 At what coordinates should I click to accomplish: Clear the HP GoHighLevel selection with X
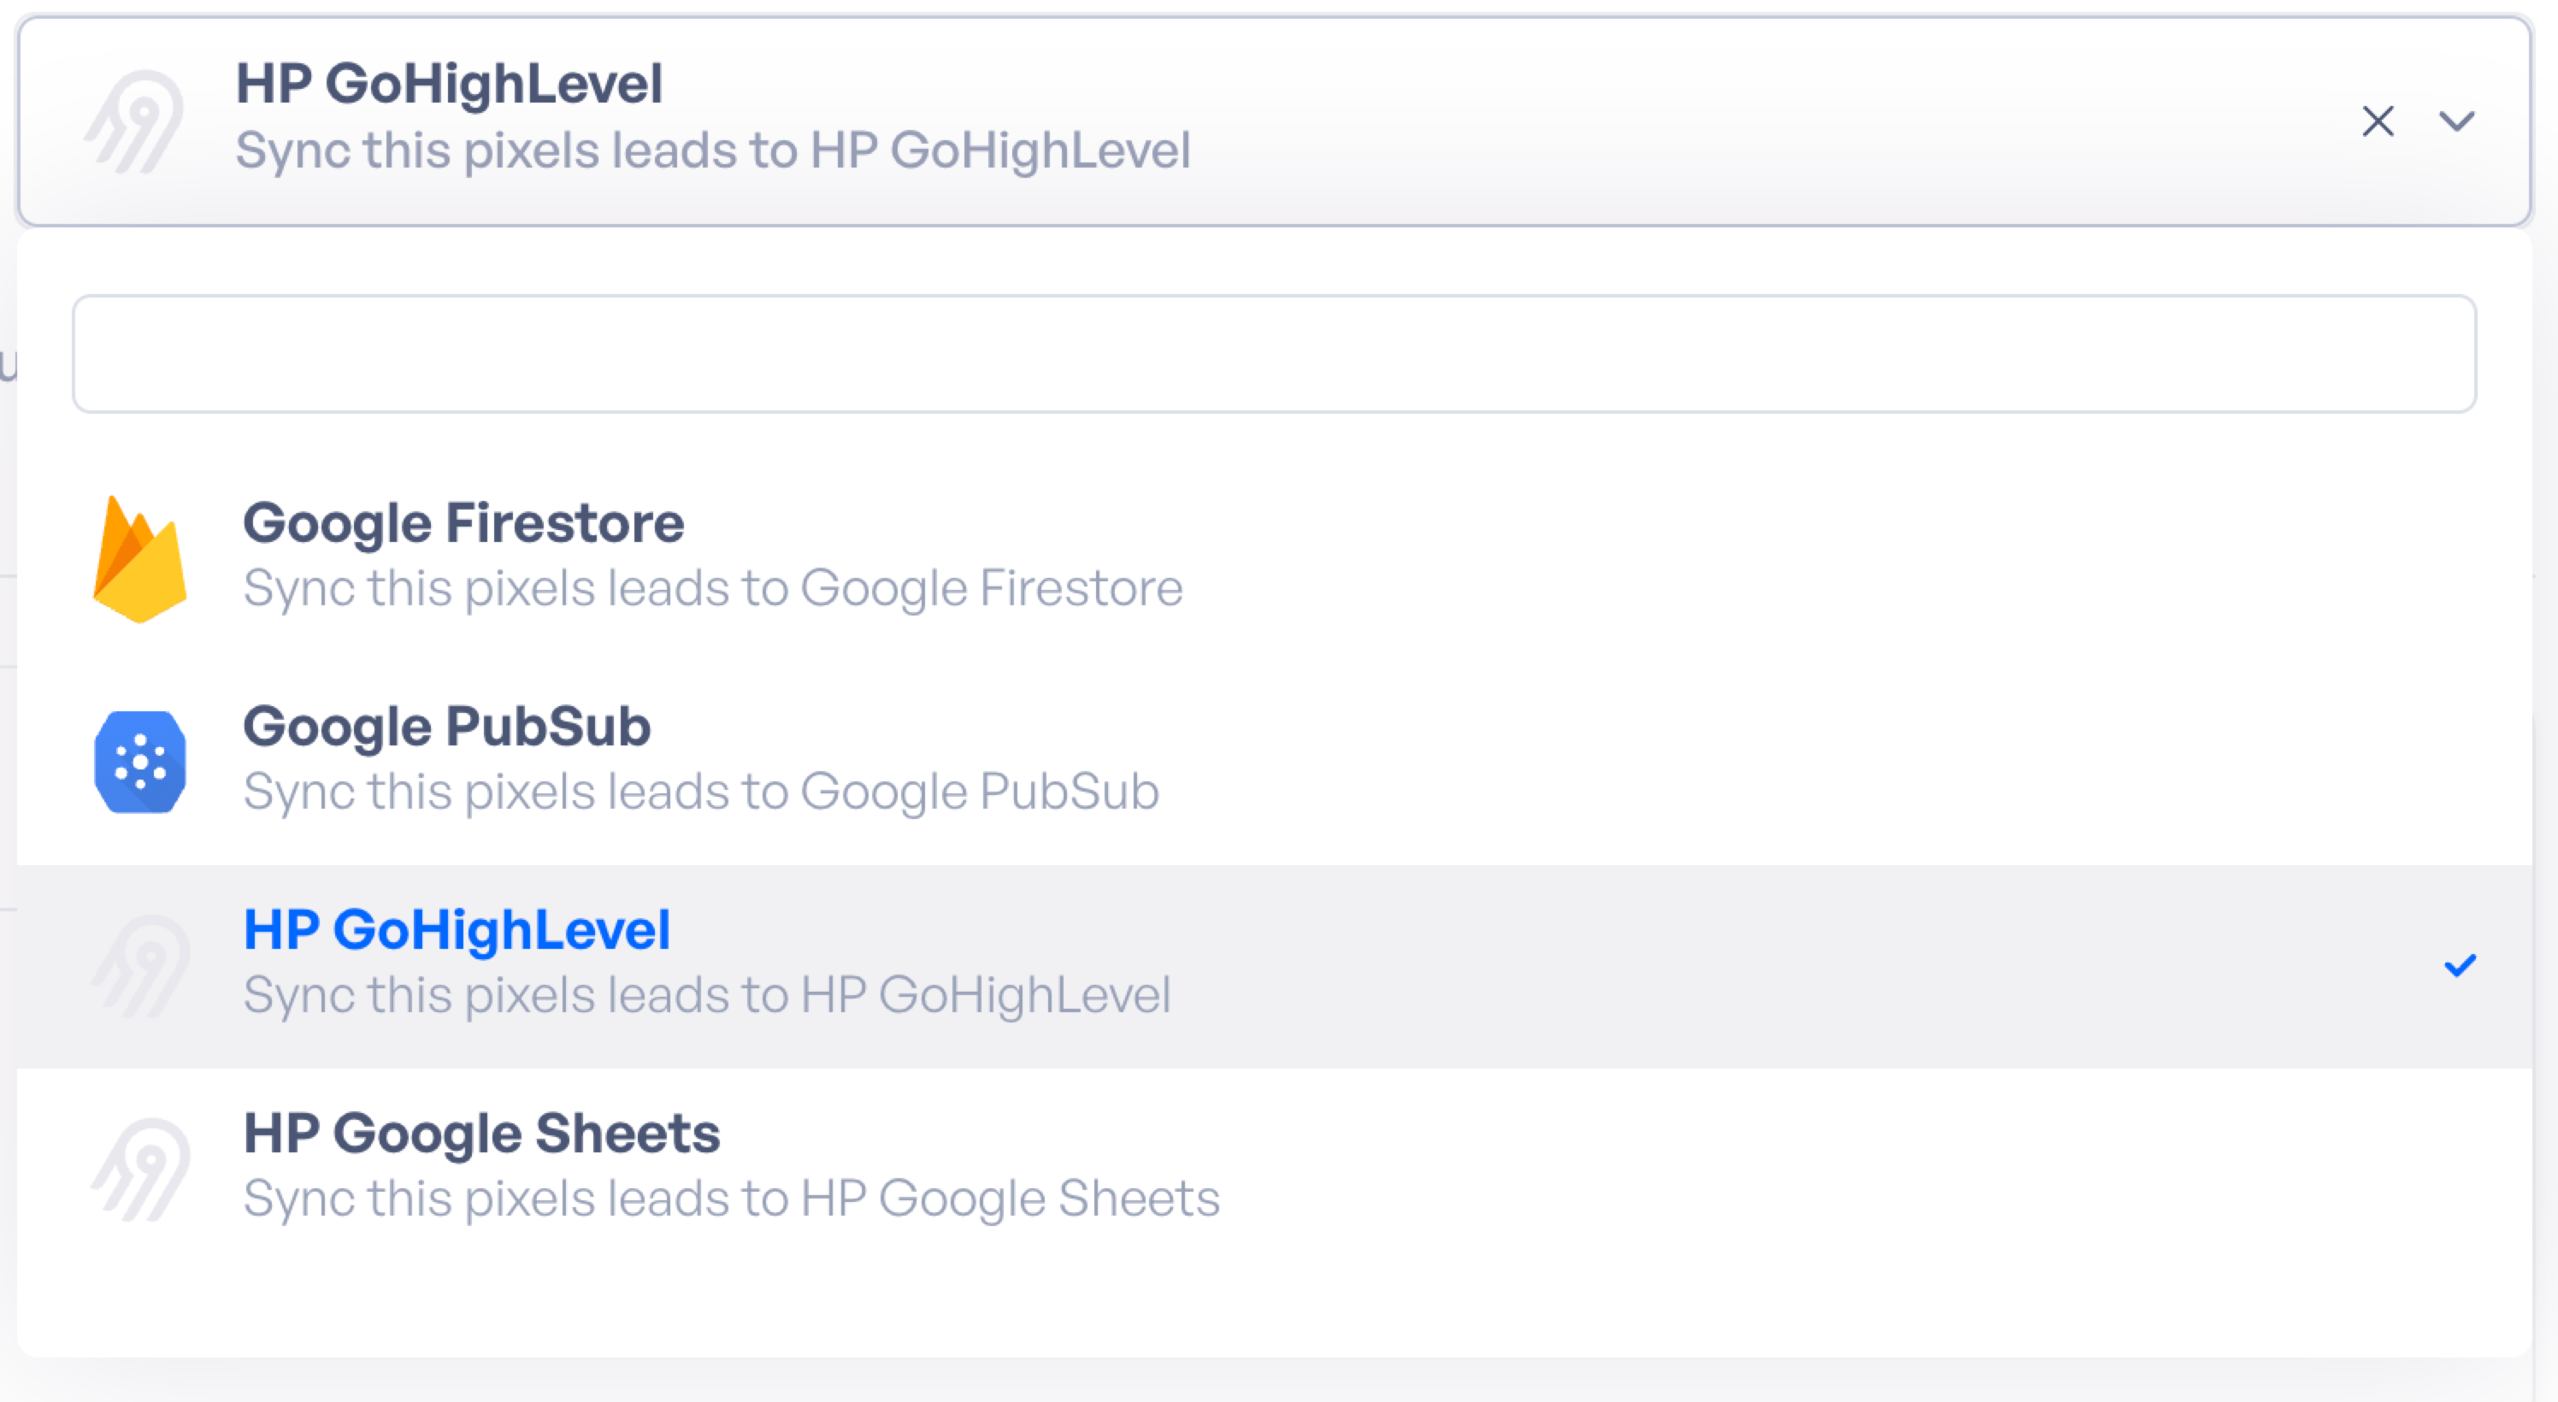2378,121
